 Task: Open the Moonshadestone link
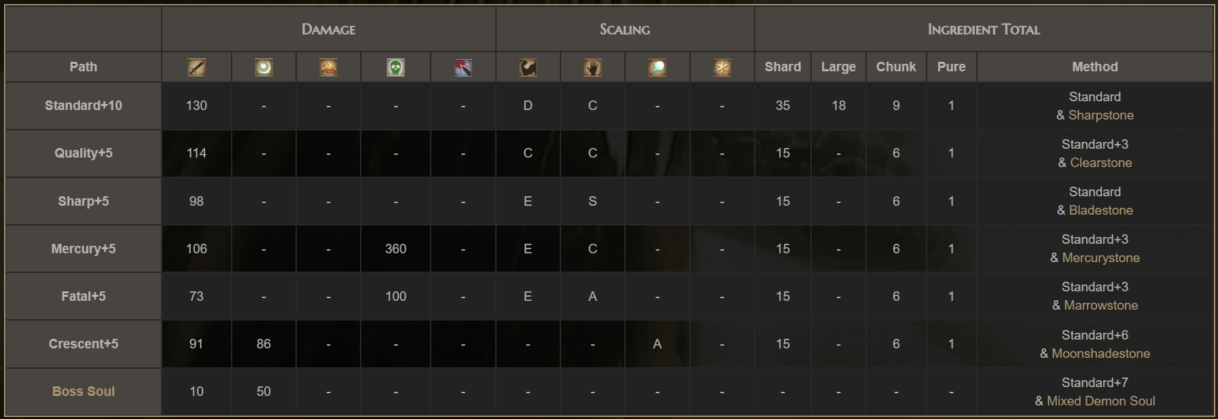click(1100, 354)
